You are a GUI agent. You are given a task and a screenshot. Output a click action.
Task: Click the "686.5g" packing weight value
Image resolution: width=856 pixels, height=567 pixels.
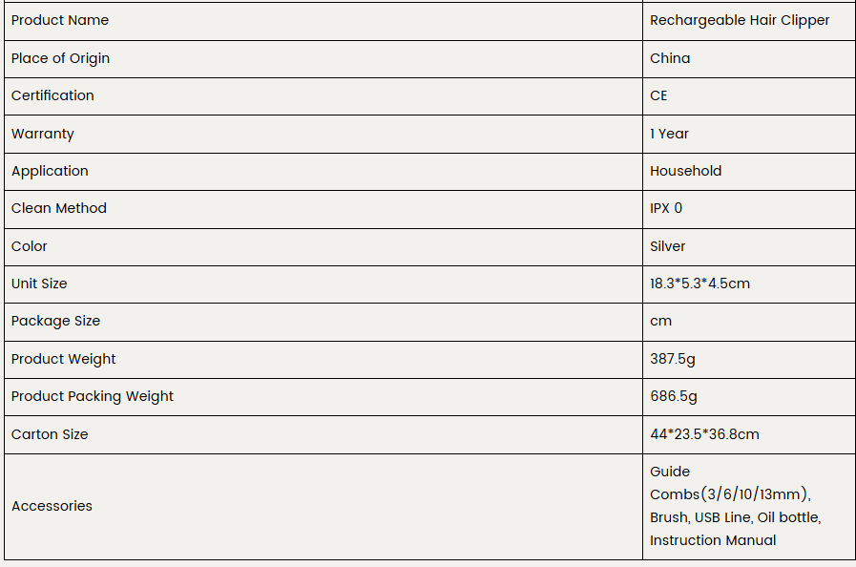coord(674,396)
